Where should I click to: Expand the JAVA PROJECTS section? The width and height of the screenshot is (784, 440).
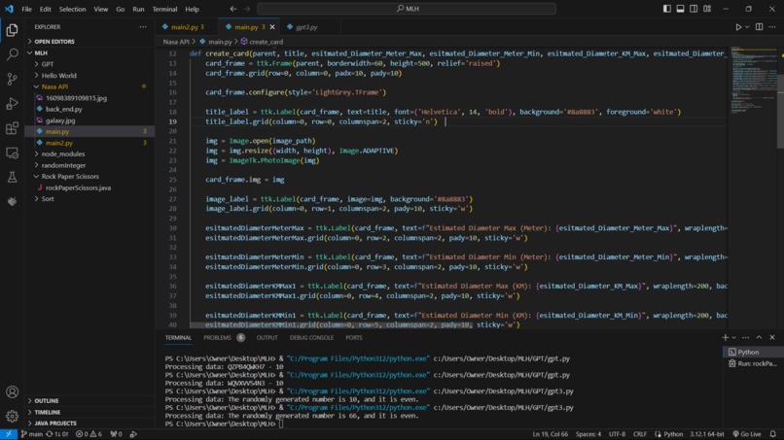click(x=55, y=423)
